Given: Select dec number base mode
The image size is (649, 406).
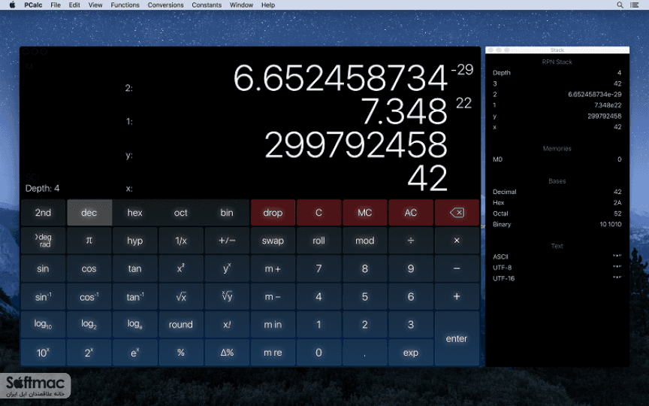Looking at the screenshot, I should tap(89, 213).
